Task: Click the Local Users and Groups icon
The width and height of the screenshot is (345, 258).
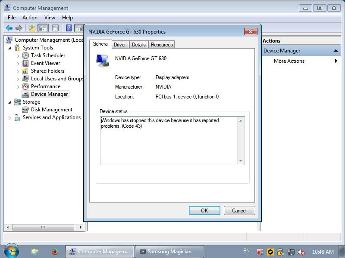Action: 25,79
